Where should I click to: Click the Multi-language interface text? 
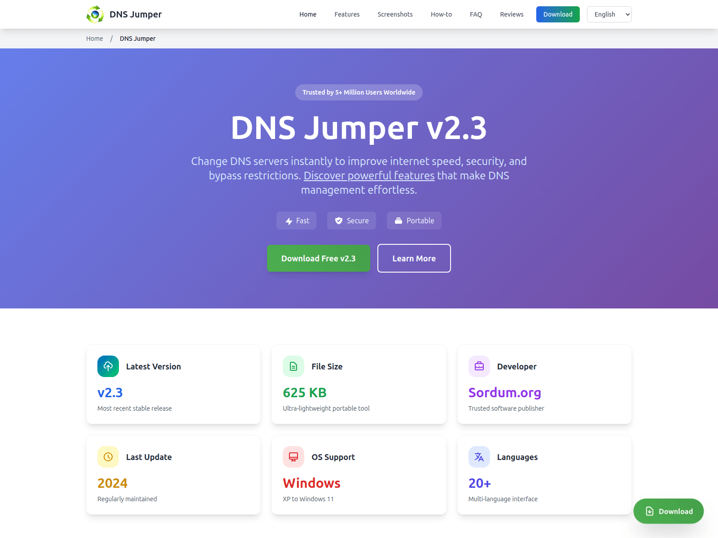[x=503, y=499]
